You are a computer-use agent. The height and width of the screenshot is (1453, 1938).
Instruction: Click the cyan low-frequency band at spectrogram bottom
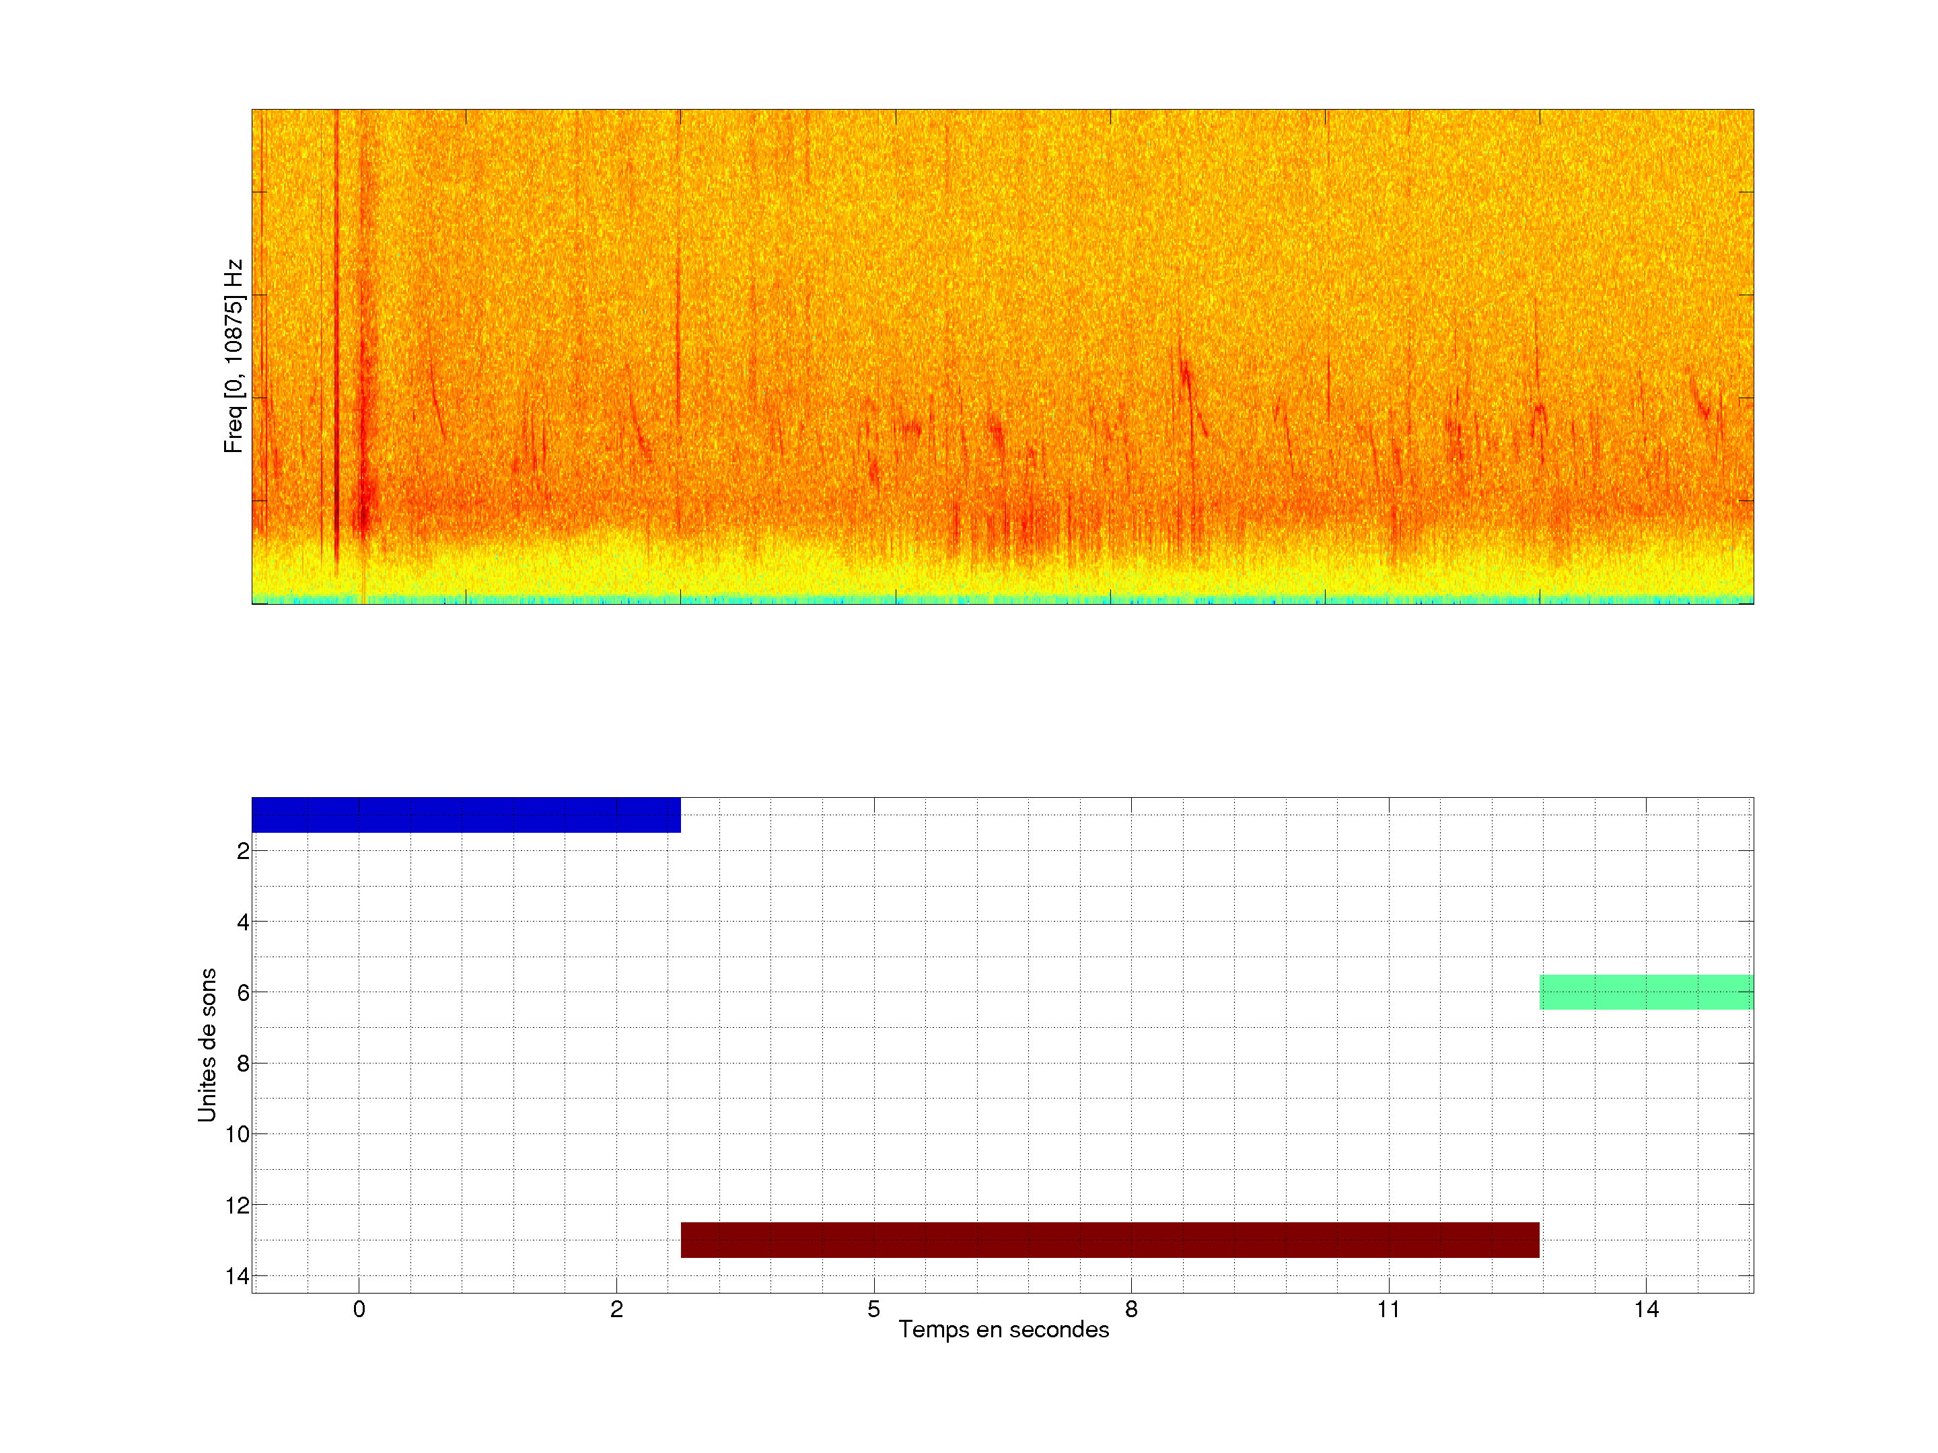pyautogui.click(x=1002, y=600)
